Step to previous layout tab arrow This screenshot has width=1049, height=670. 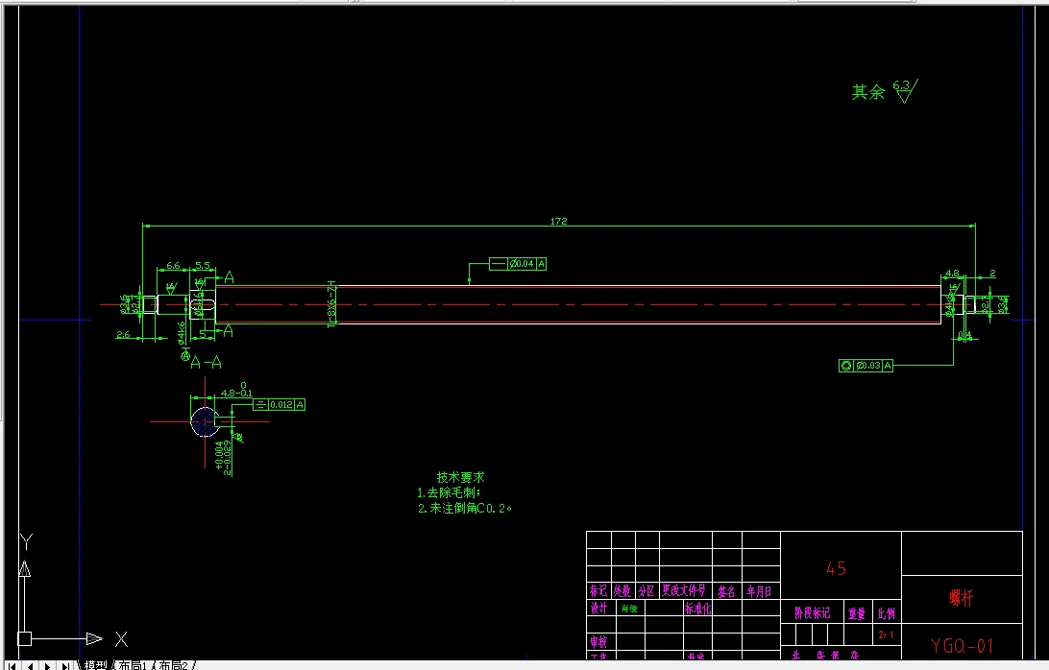click(30, 666)
